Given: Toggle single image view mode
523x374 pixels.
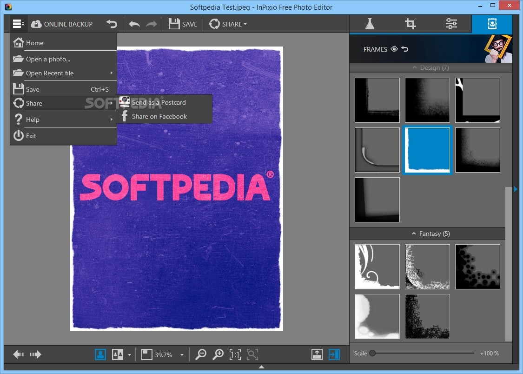Looking at the screenshot, I should coord(100,354).
